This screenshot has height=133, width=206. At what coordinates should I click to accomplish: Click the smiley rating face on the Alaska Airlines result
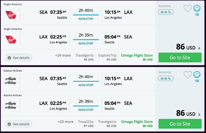pyautogui.click(x=197, y=75)
